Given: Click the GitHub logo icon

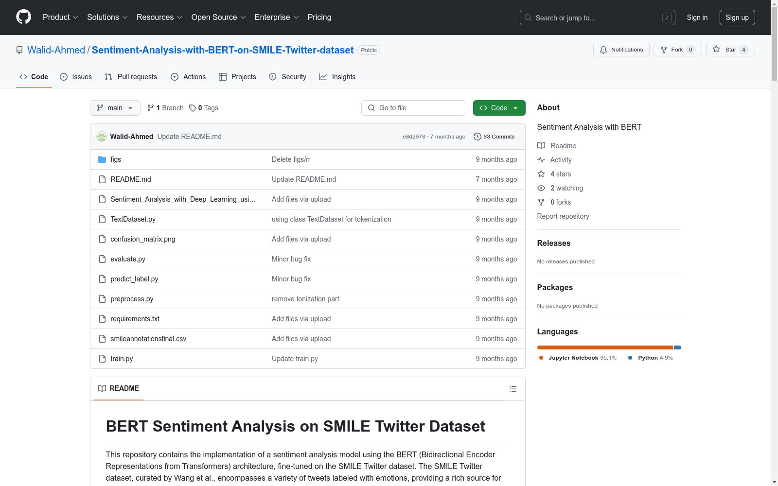Looking at the screenshot, I should point(23,17).
